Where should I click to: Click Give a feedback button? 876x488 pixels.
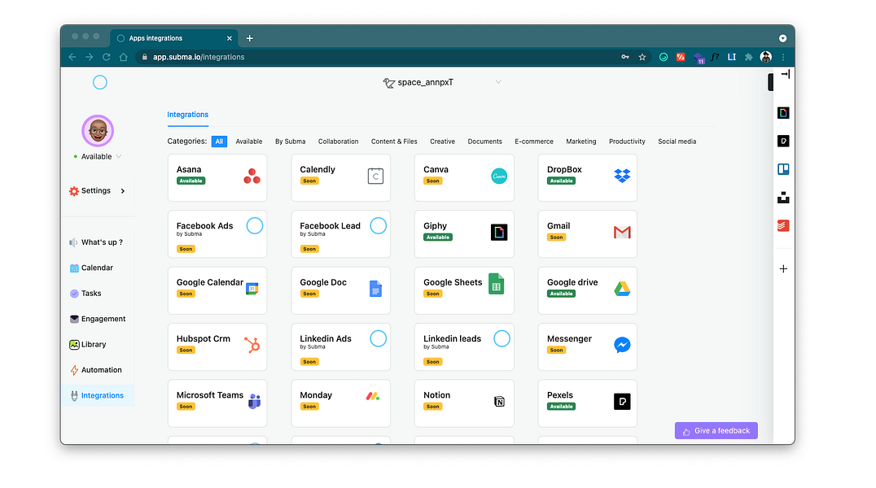tap(716, 430)
